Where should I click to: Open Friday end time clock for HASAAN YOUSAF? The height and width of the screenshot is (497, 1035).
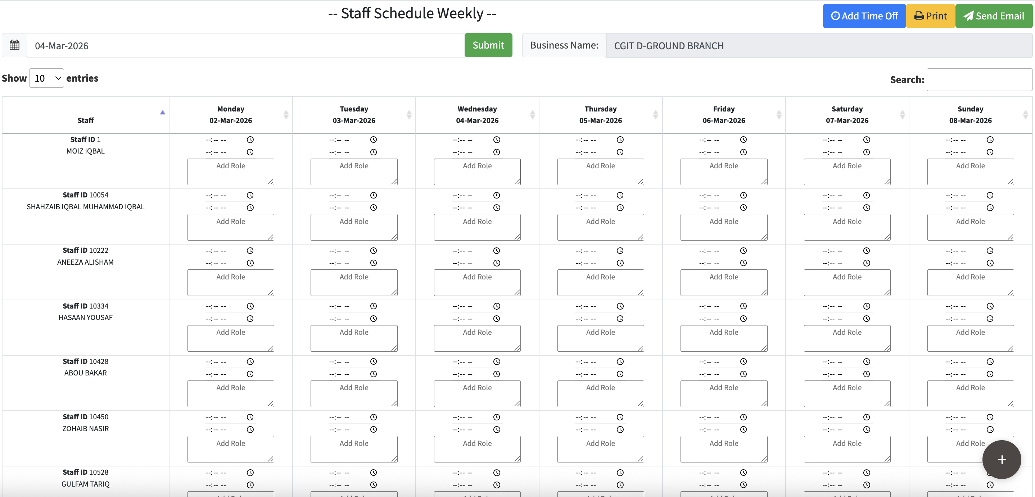tap(743, 318)
